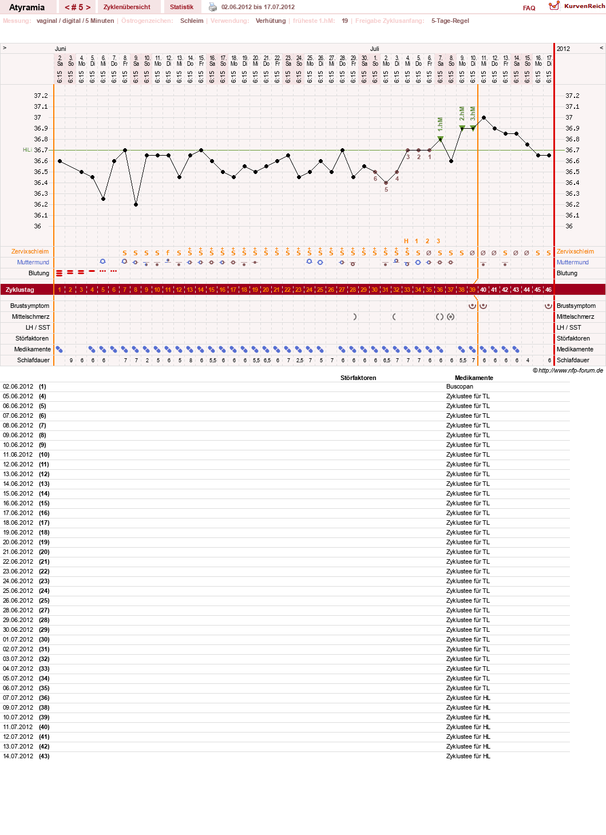Select row 02.06.2012 Buscopan entry
This screenshot has width=606, height=835.
(285, 386)
